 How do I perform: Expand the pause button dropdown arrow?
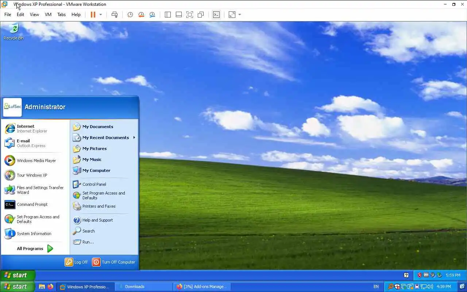point(101,15)
